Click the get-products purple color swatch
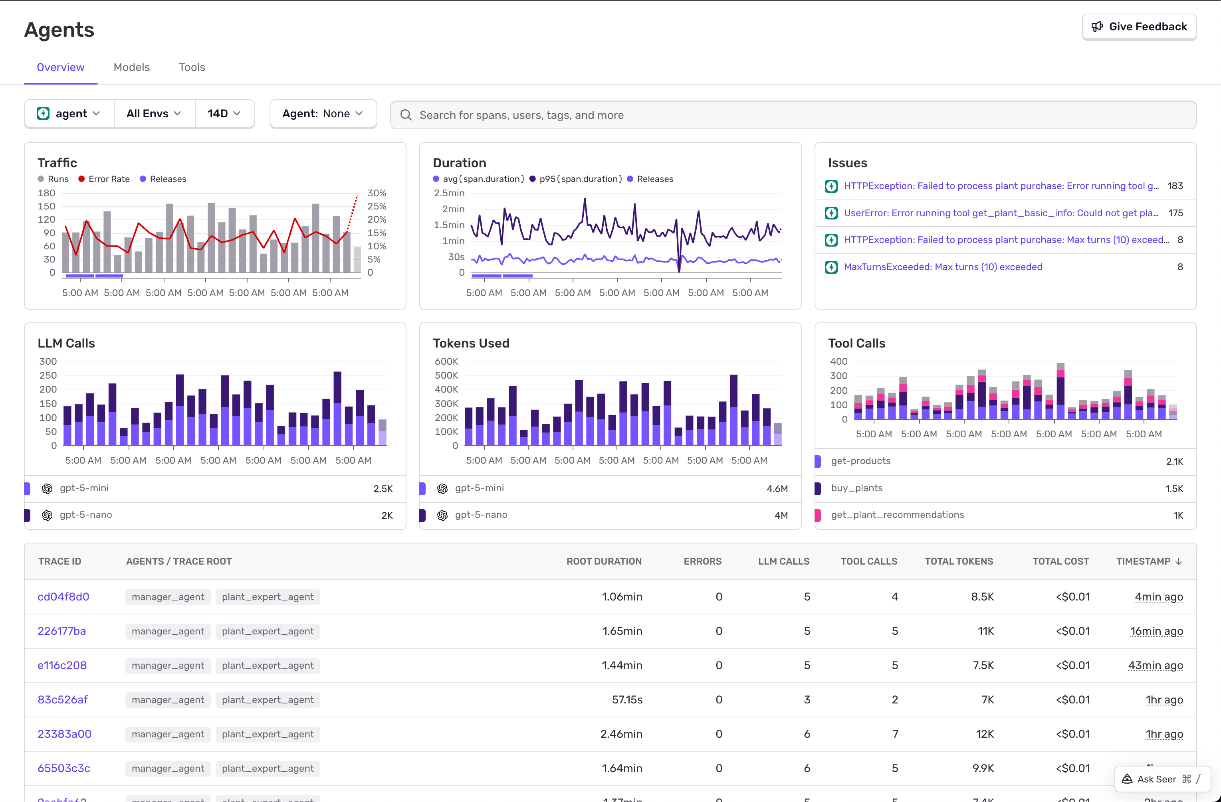This screenshot has width=1221, height=802. point(818,461)
